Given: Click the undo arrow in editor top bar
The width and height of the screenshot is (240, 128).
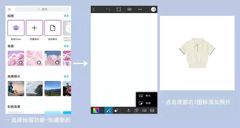Looking at the screenshot, I should click(x=108, y=9).
